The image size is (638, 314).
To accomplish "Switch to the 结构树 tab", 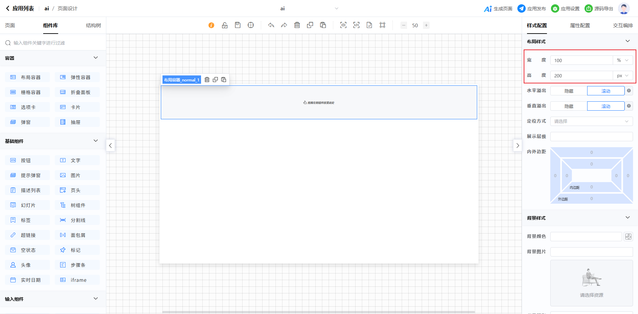I will pyautogui.click(x=93, y=26).
